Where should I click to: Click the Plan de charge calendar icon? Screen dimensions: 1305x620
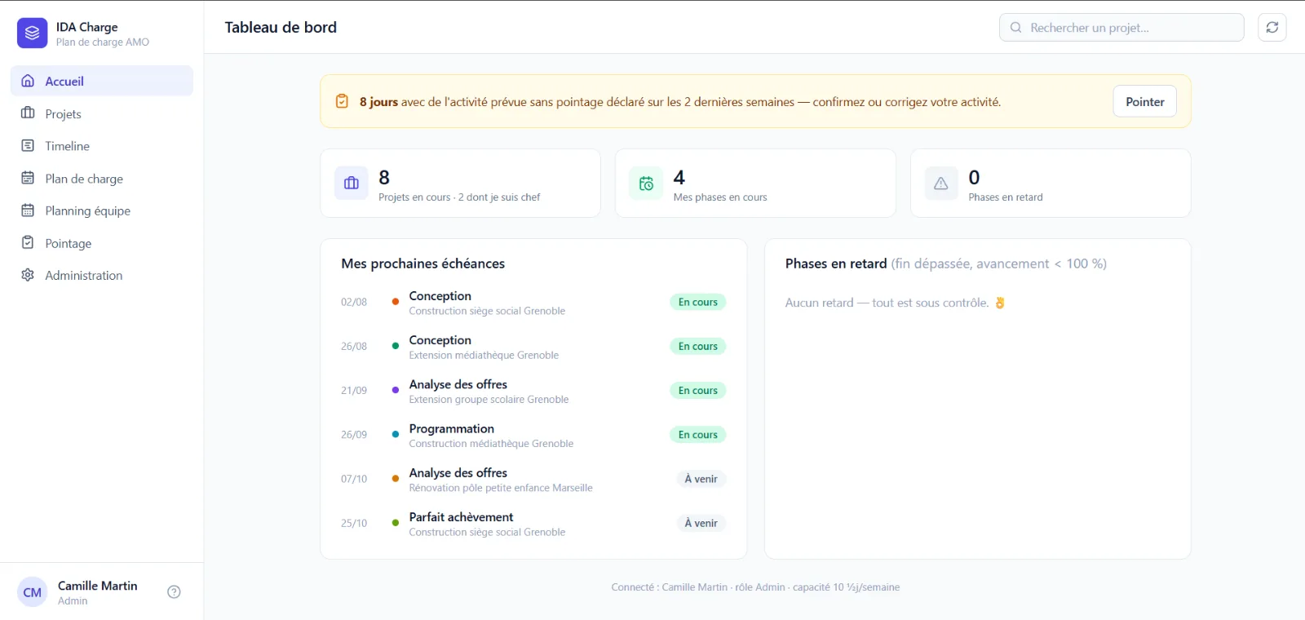click(28, 178)
